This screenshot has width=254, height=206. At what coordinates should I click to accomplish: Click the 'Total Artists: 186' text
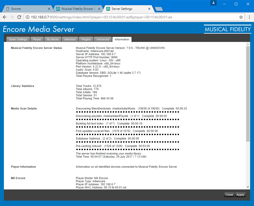[86, 92]
